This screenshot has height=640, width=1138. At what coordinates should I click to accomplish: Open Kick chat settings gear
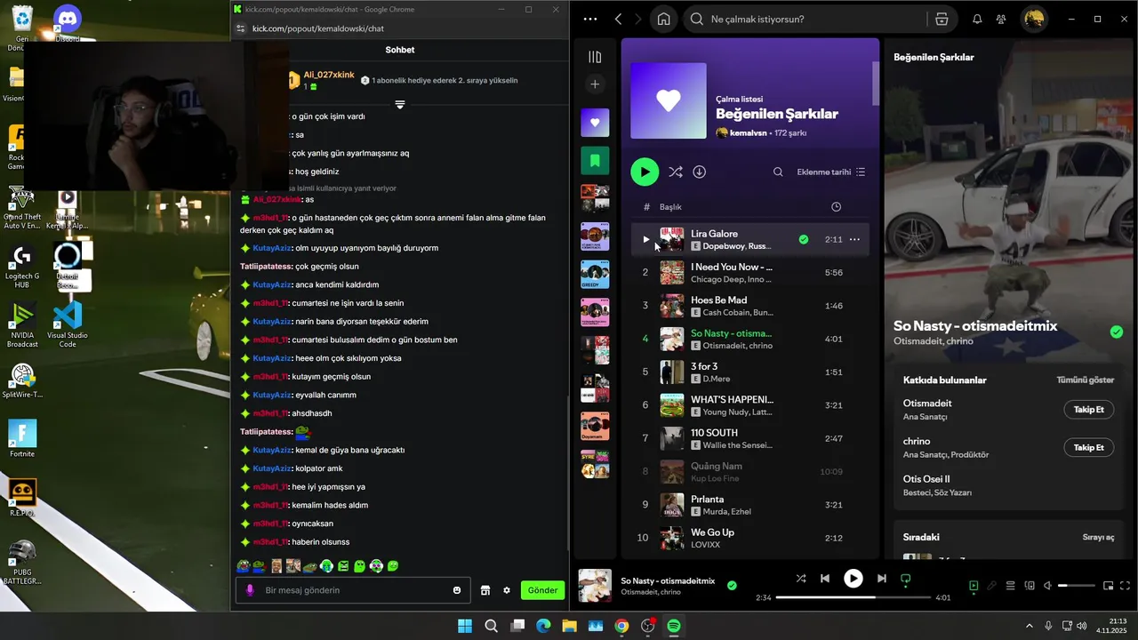[x=507, y=590]
